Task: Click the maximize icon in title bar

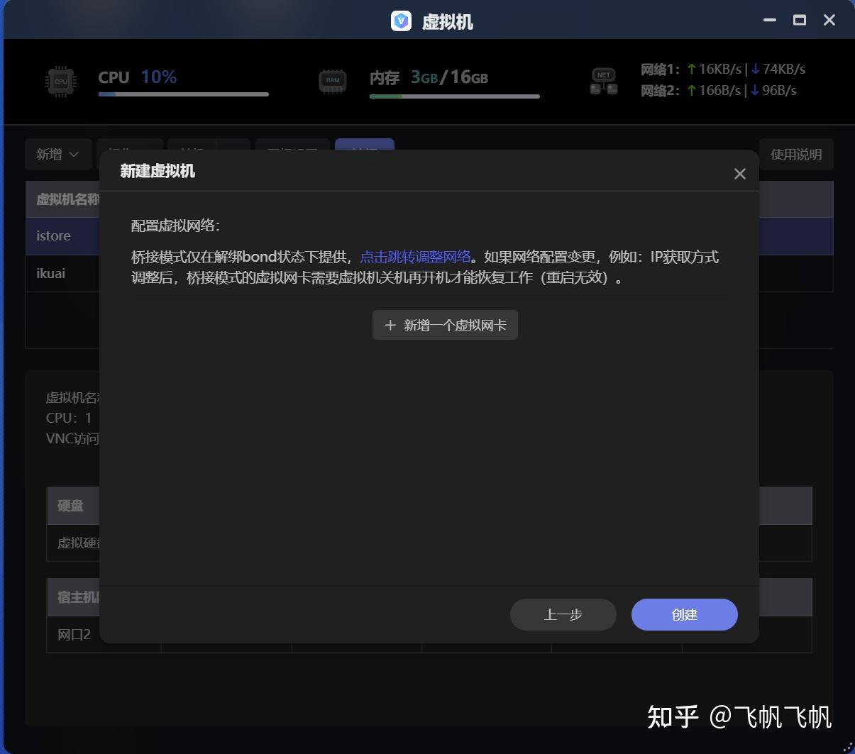Action: point(799,21)
